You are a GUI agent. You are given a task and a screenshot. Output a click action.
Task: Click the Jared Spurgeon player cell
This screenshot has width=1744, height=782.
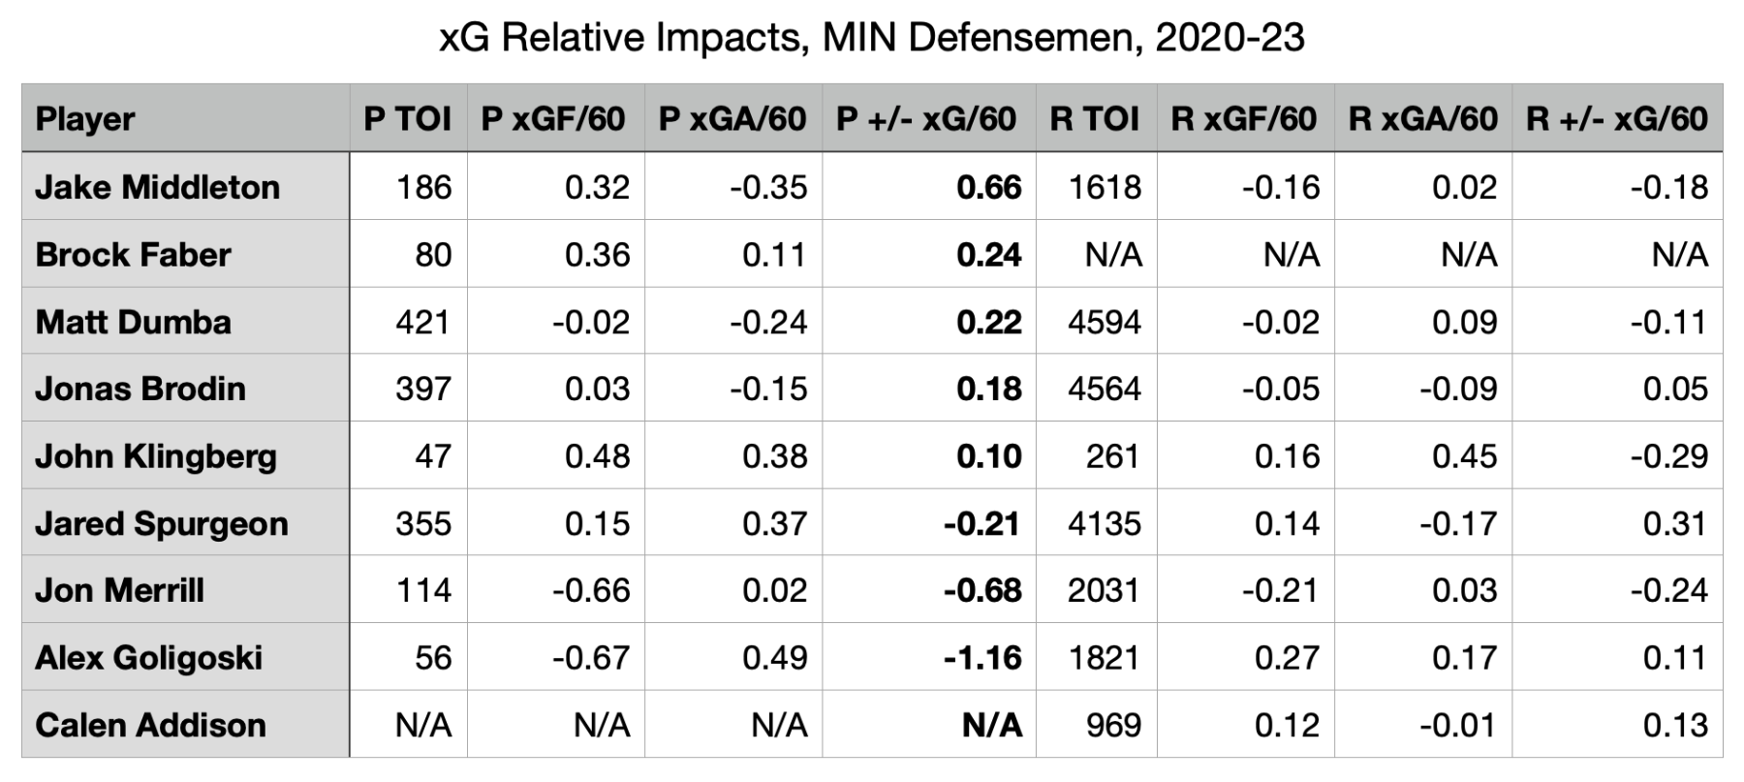pos(162,523)
